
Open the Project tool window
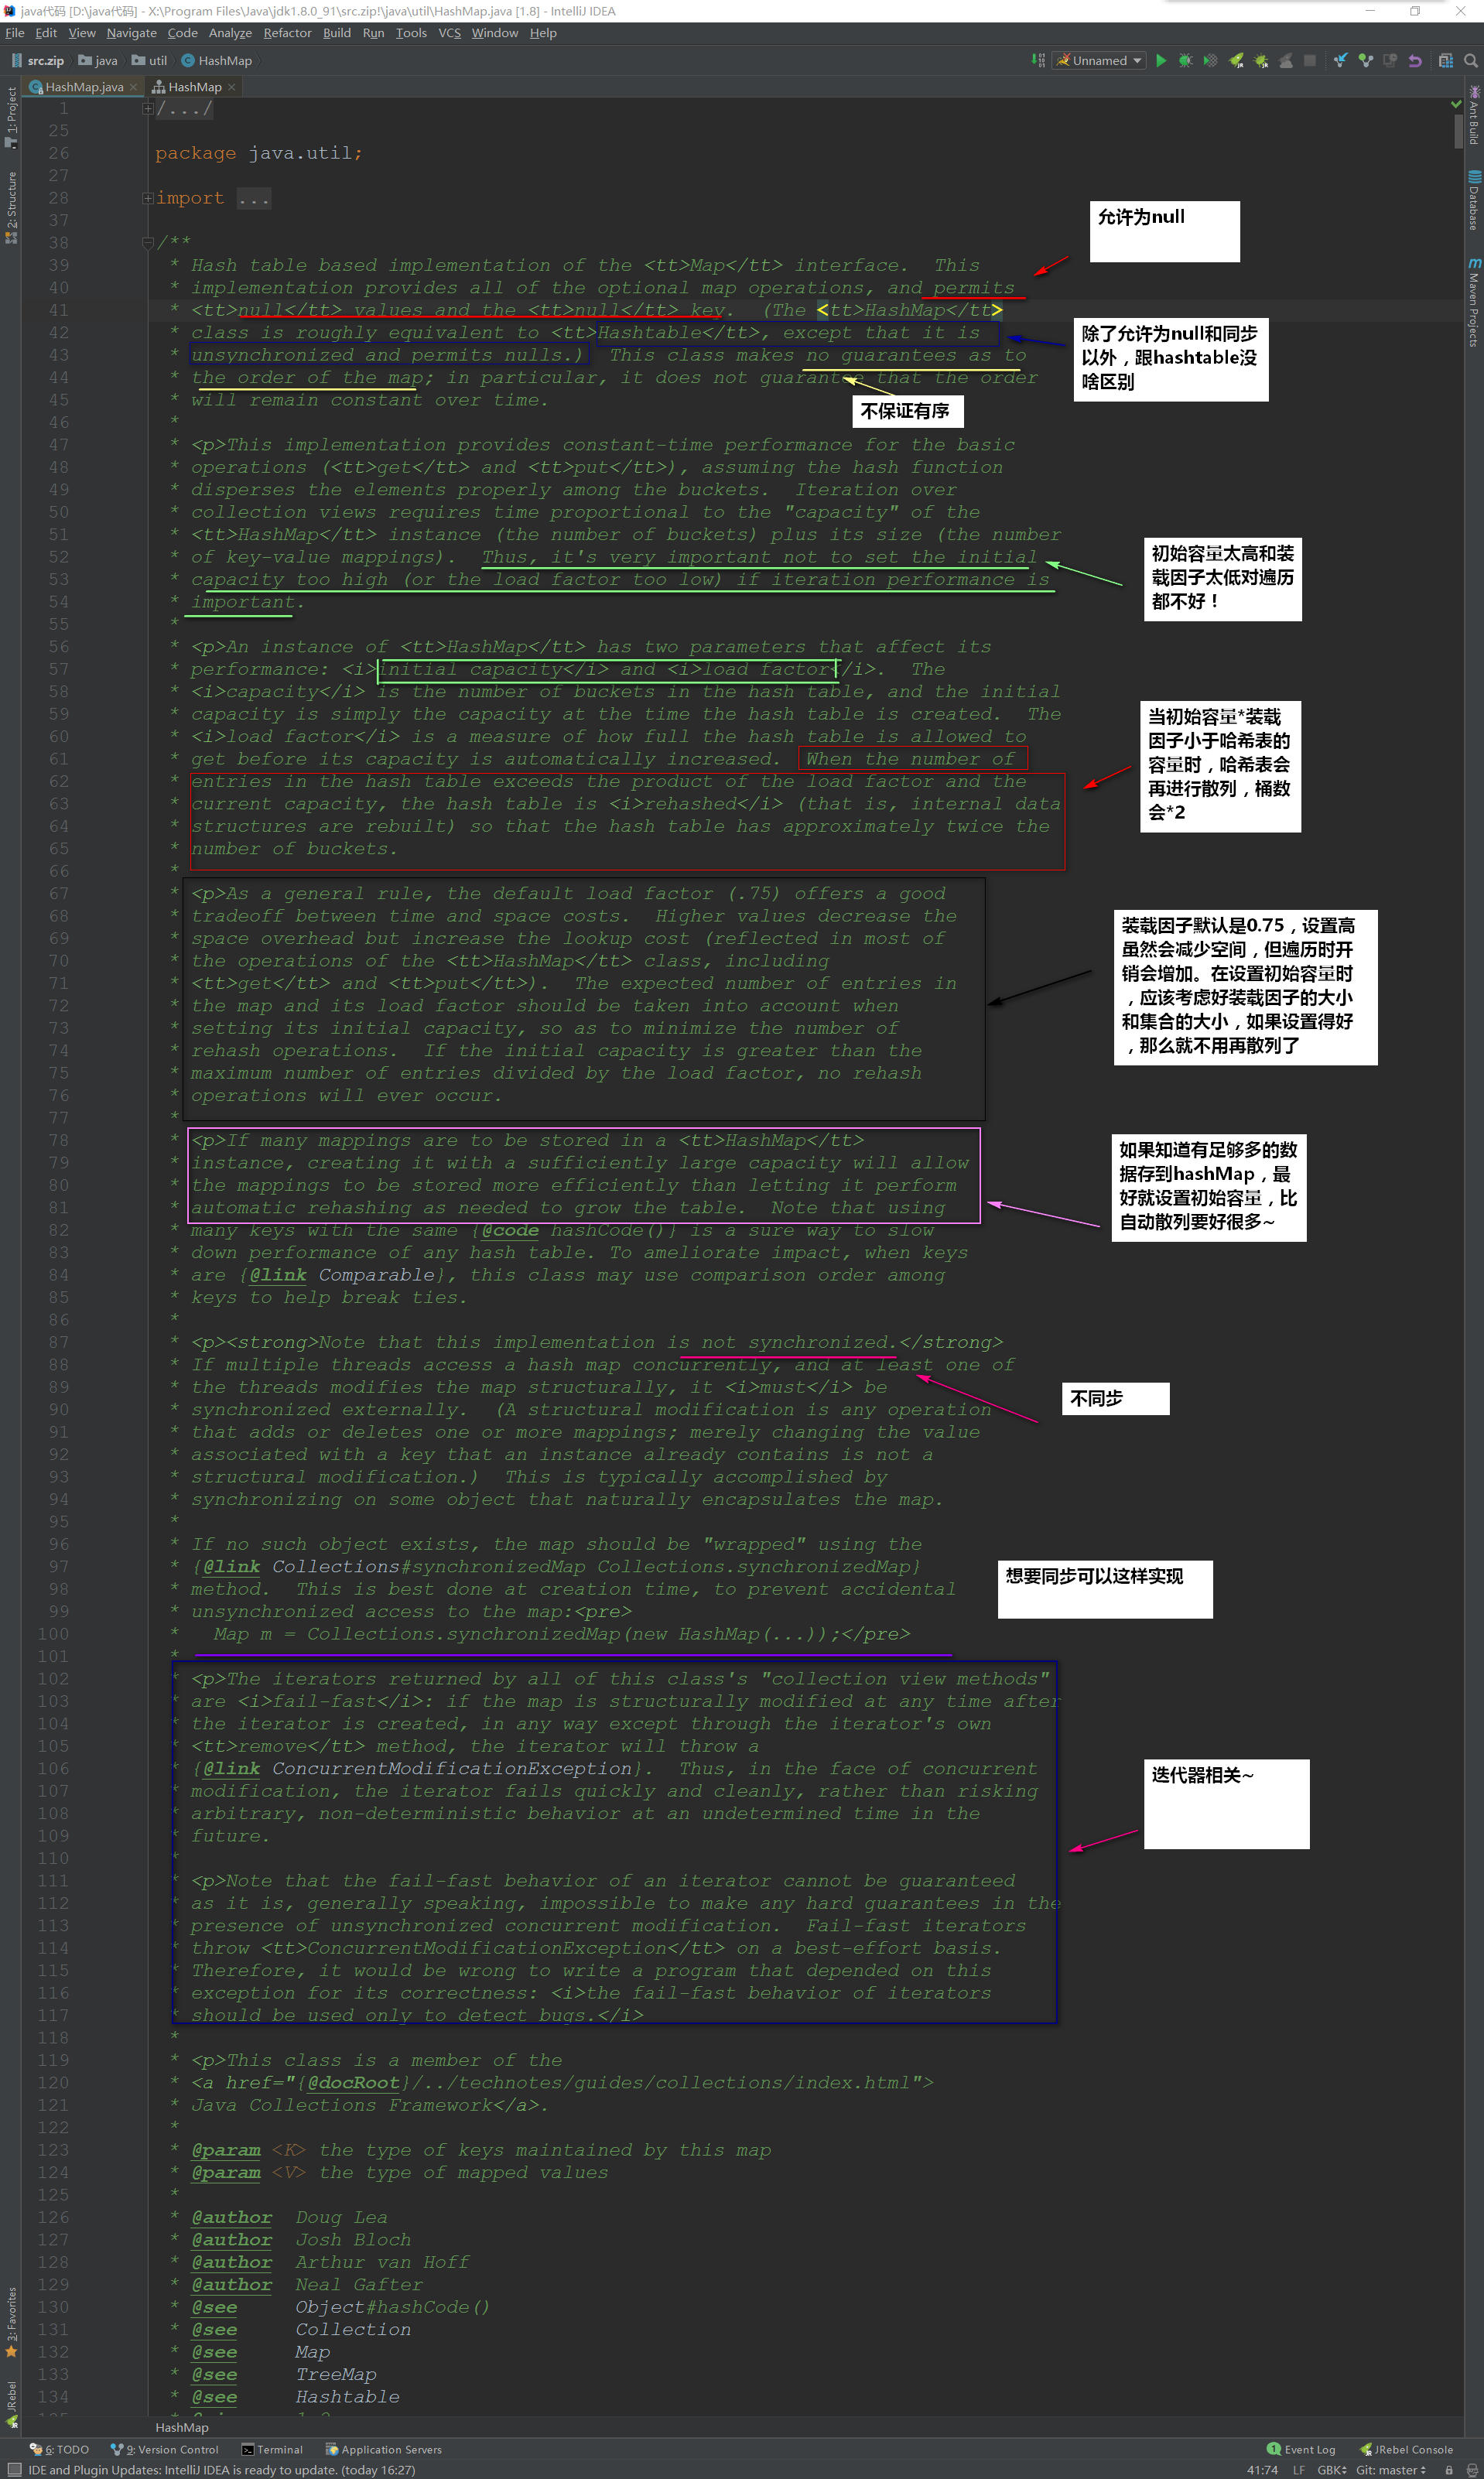[x=11, y=117]
